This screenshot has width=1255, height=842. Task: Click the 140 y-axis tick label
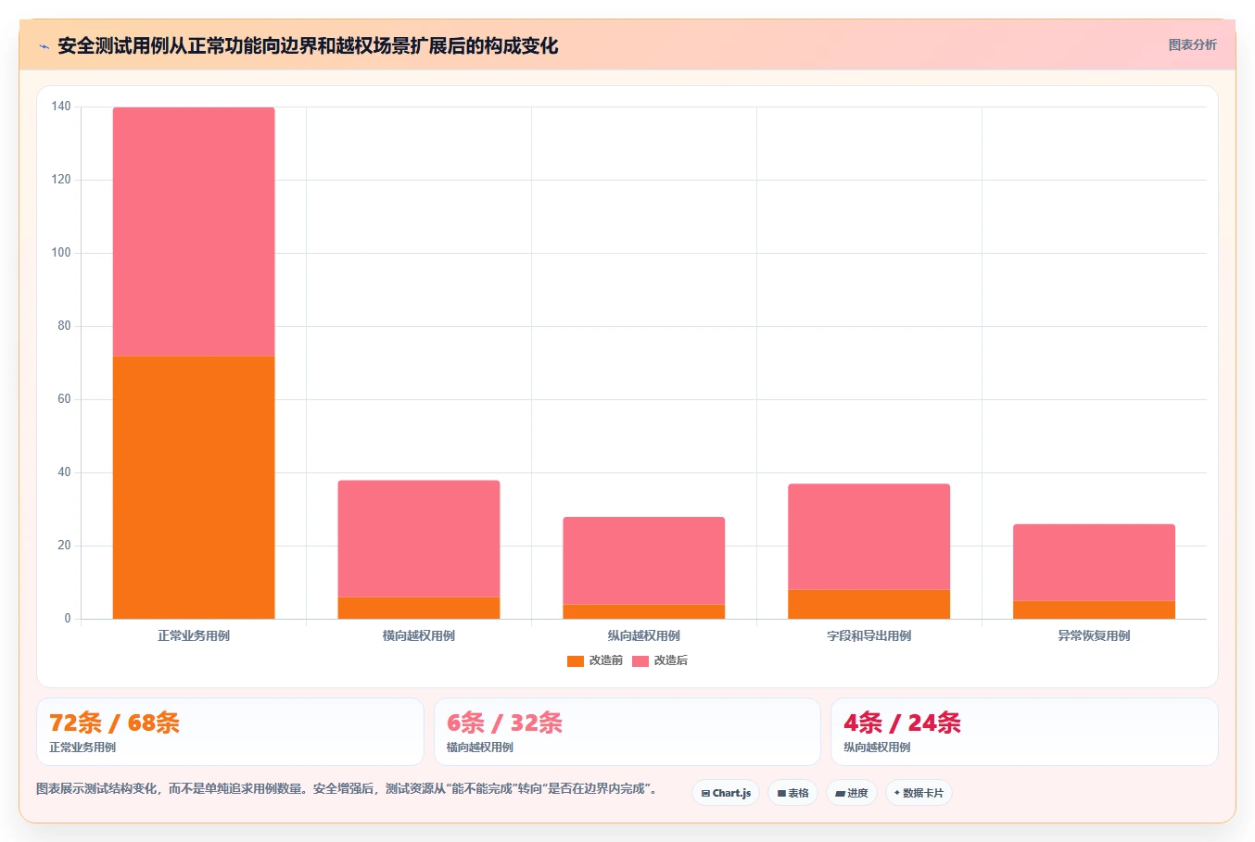61,107
